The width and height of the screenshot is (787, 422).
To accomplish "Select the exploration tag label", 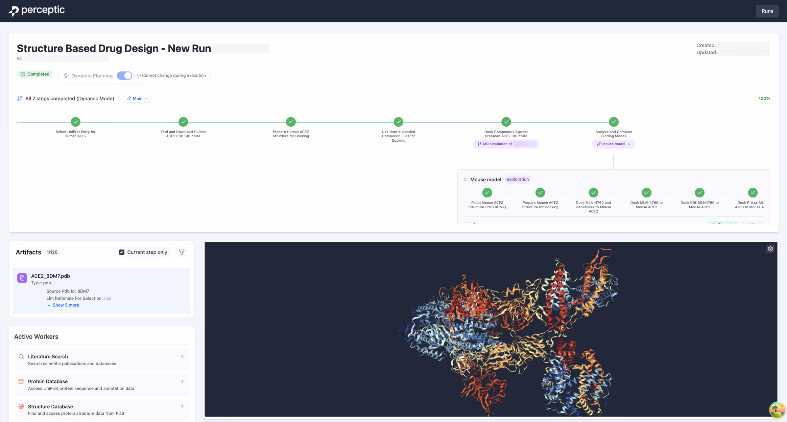I will tap(518, 180).
